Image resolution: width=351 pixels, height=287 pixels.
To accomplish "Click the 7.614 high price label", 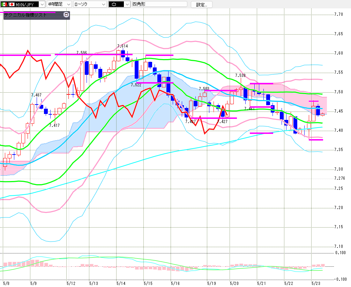I will 122,46.
